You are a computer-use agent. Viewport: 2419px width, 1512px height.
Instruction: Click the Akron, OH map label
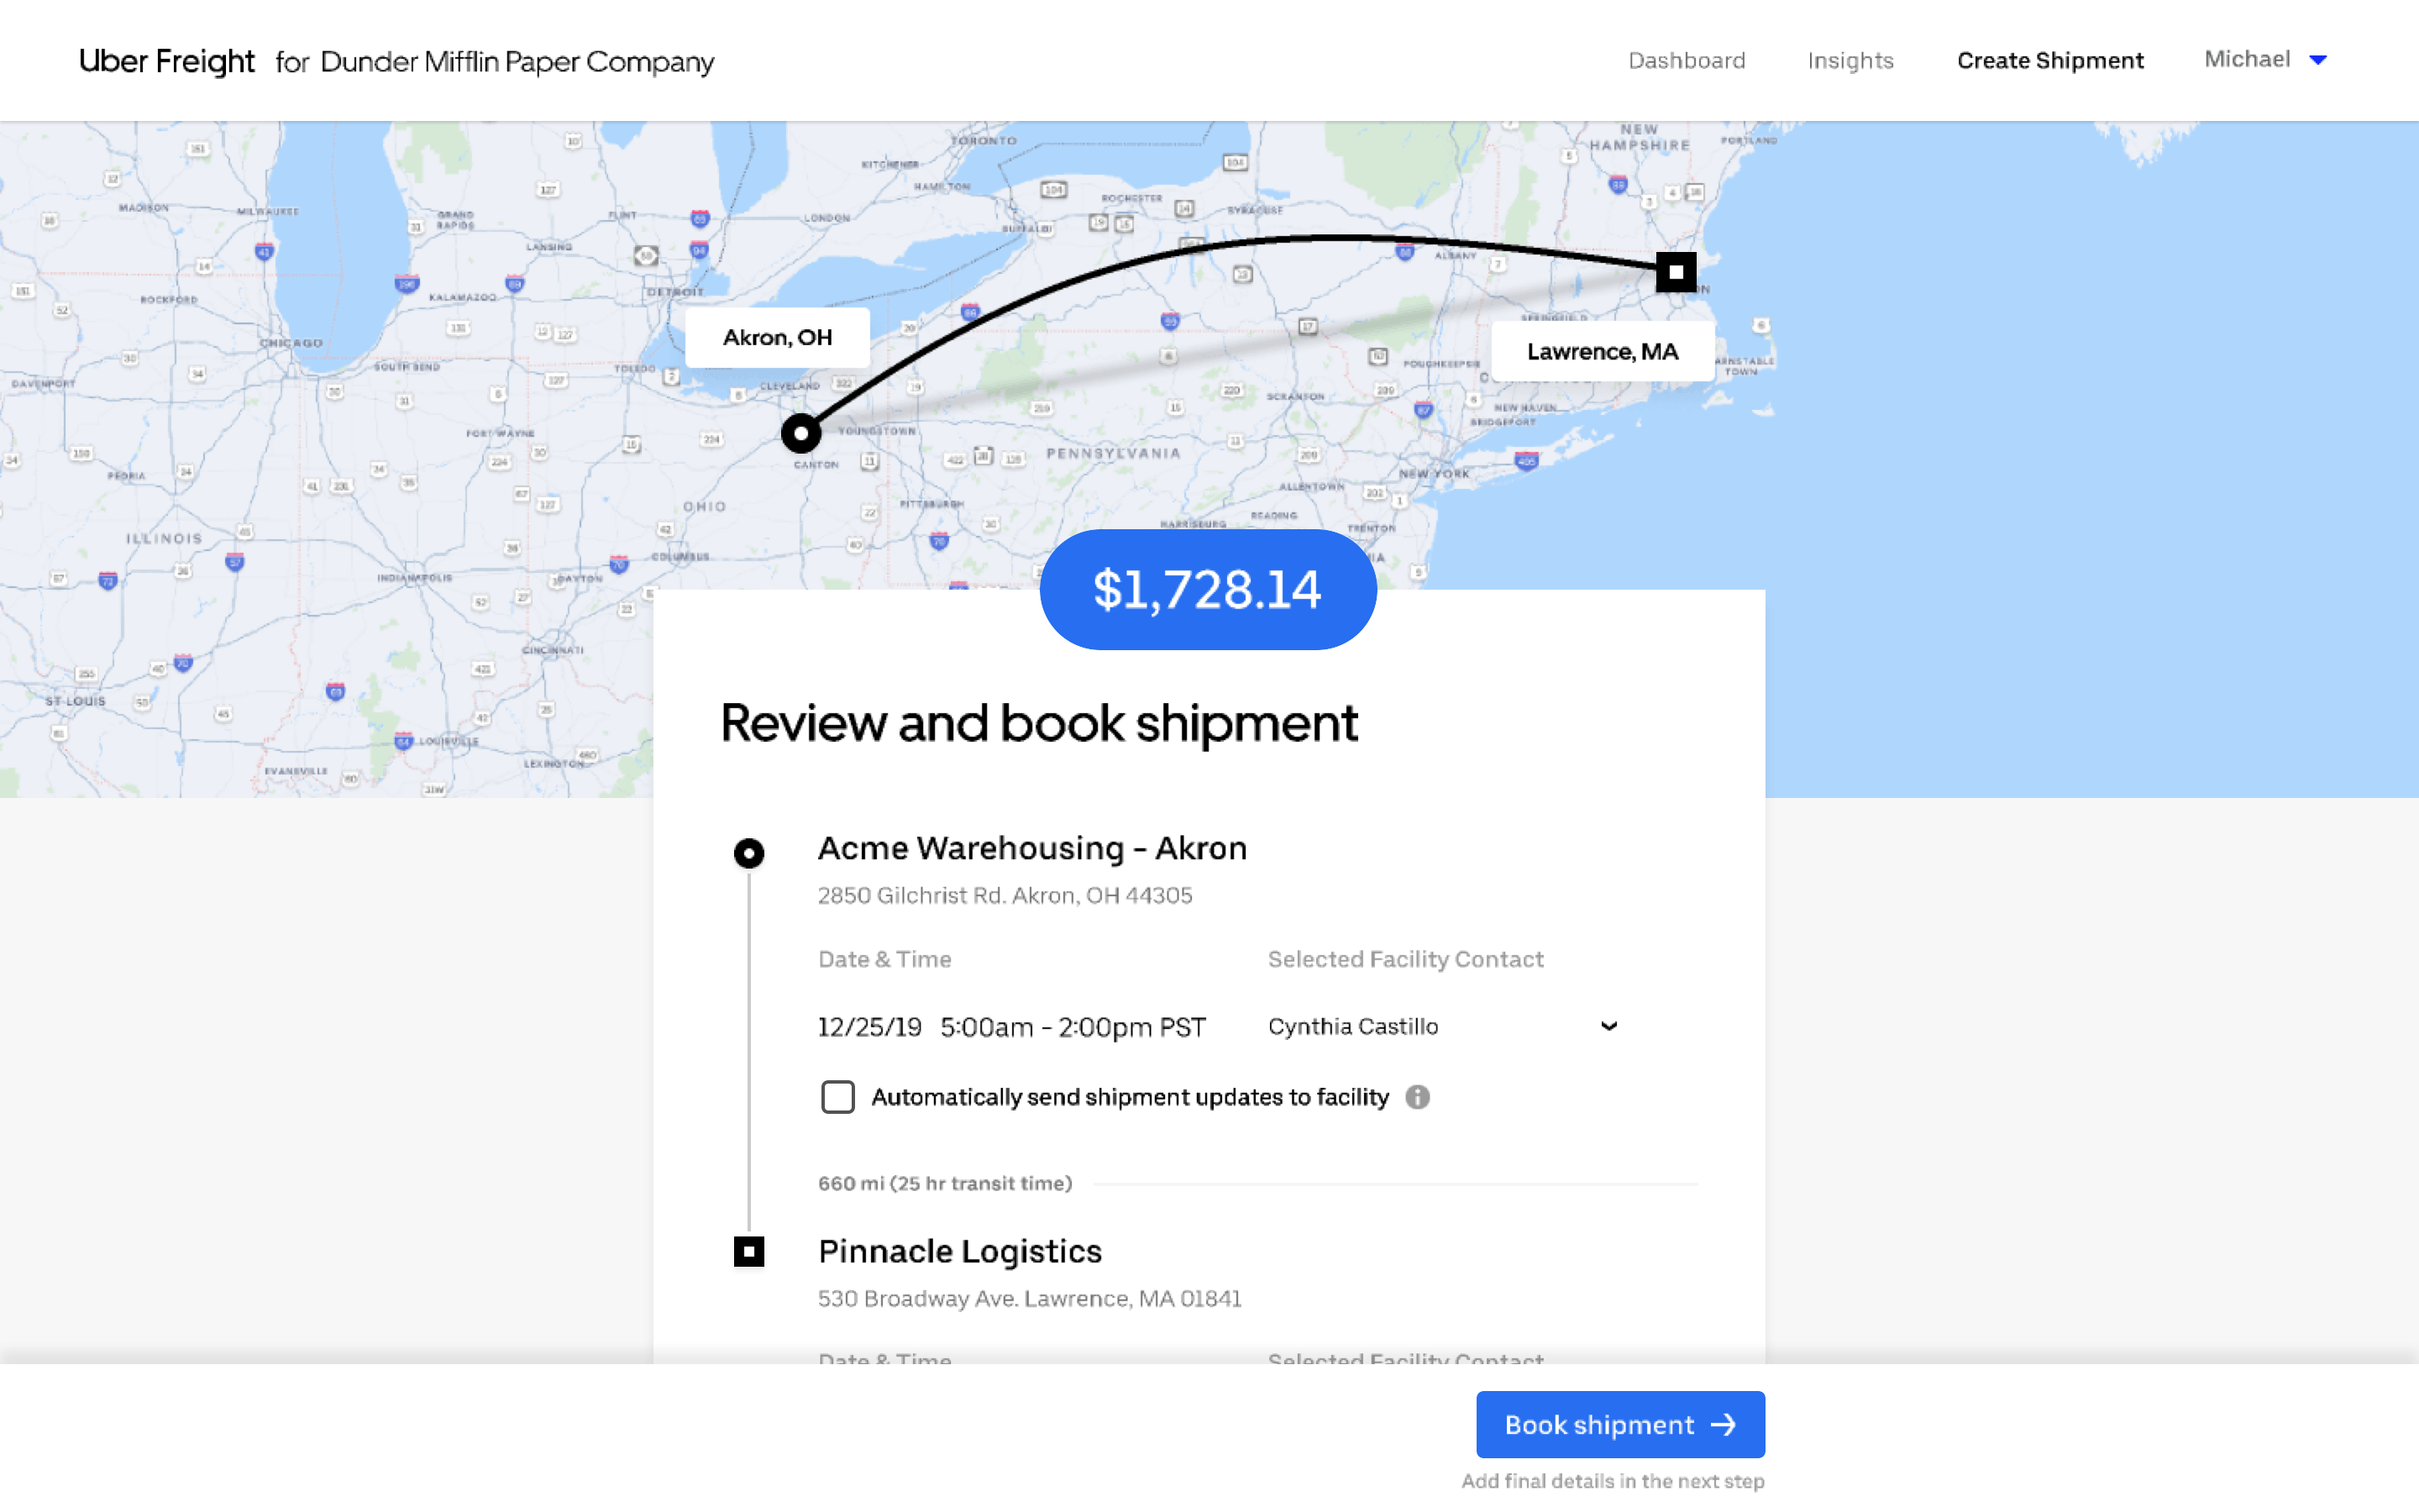[777, 337]
